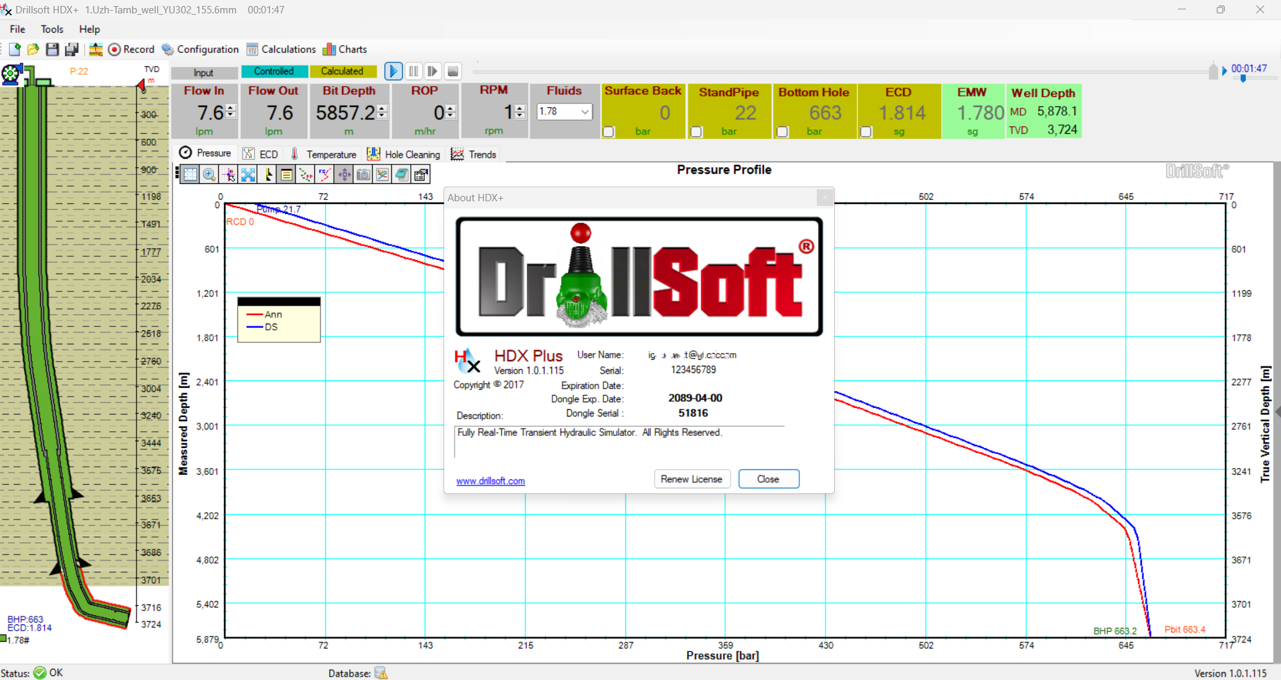Screen dimensions: 1281x680
Task: Click the Calculated legend label
Action: [342, 71]
